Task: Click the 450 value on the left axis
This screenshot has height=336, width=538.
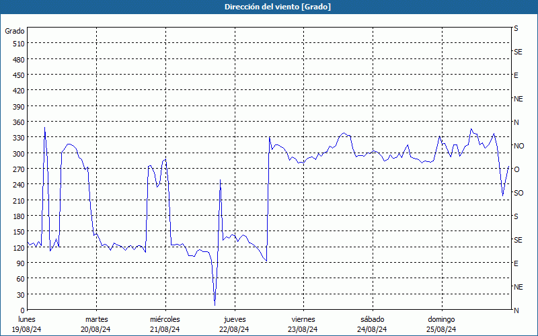Action: pos(19,75)
